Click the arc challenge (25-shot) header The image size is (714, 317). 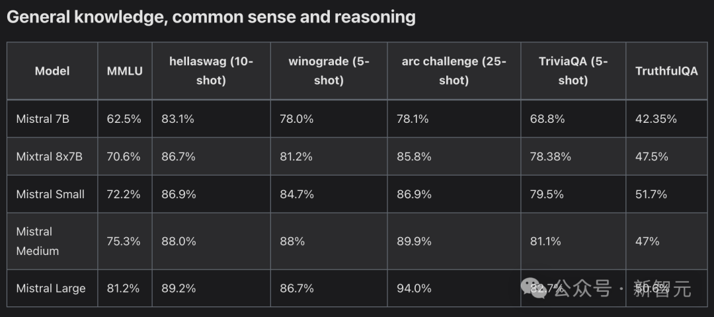454,71
